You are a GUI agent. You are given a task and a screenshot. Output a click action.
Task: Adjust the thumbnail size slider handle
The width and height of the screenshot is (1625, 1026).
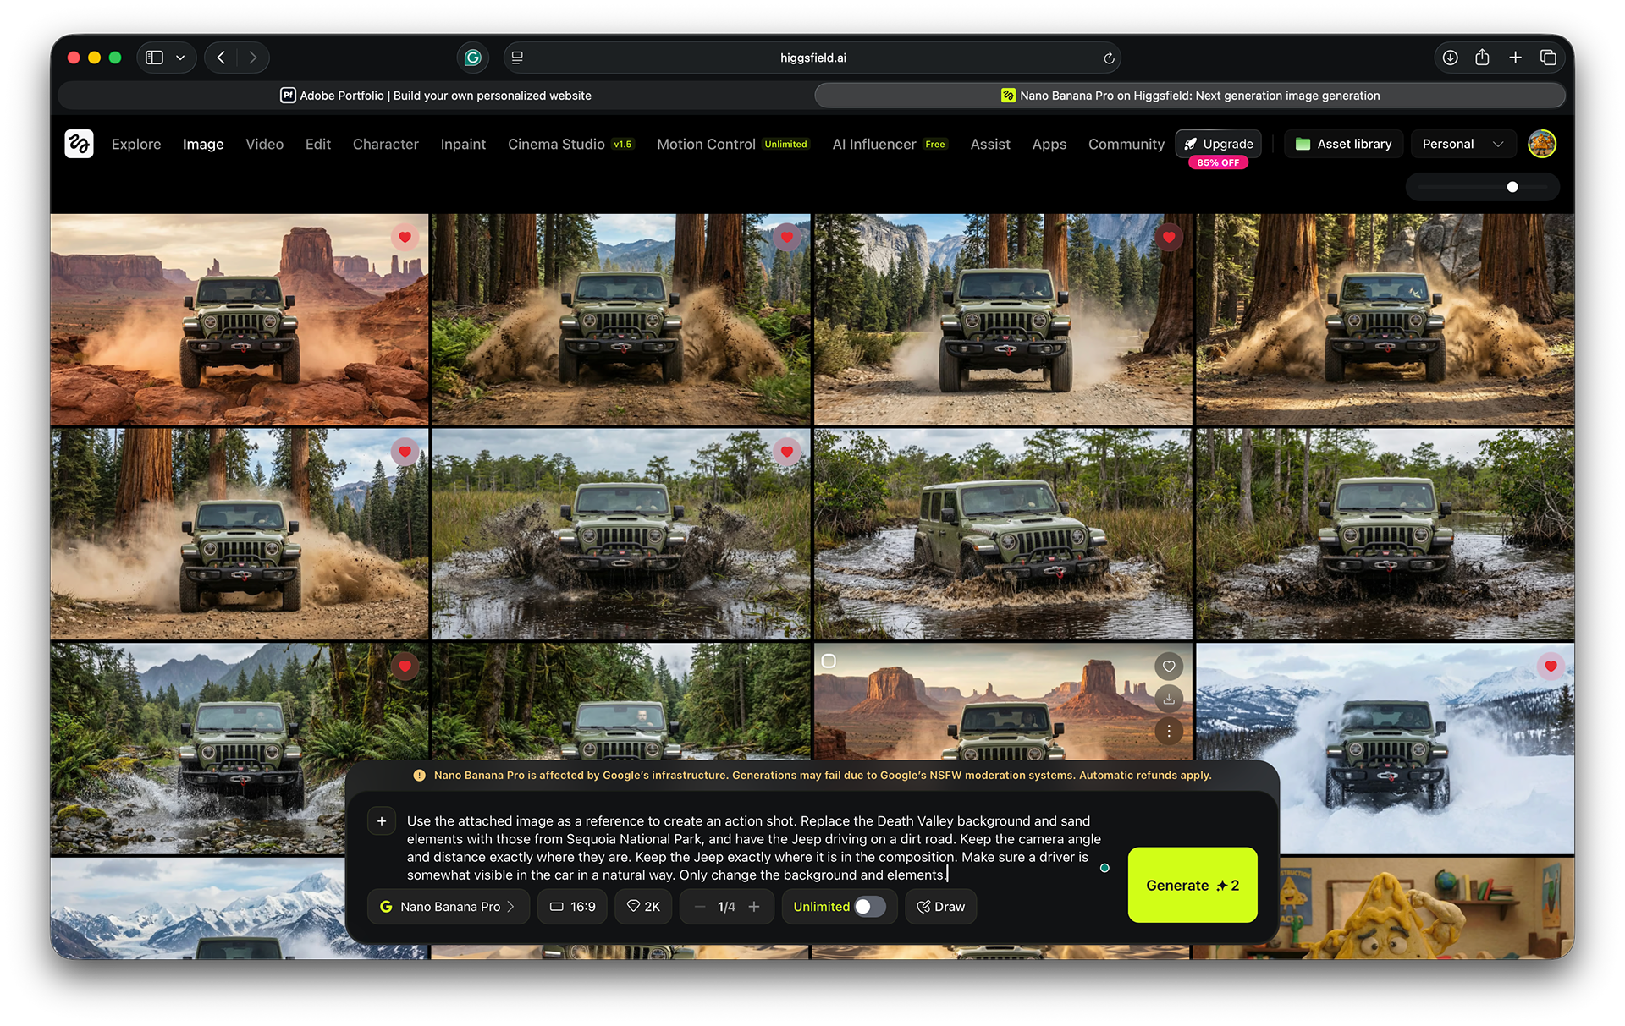tap(1512, 187)
